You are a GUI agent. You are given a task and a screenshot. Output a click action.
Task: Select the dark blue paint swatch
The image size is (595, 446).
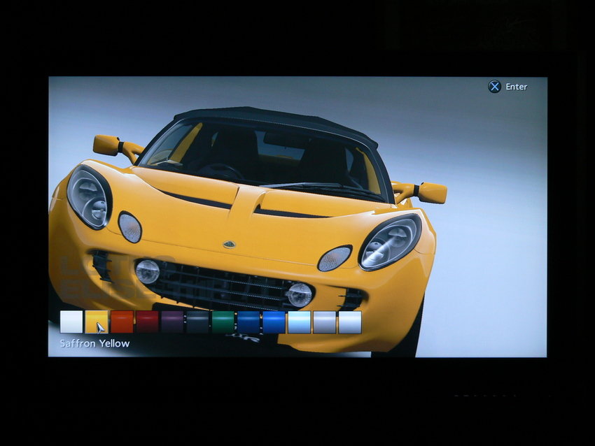[x=248, y=322]
